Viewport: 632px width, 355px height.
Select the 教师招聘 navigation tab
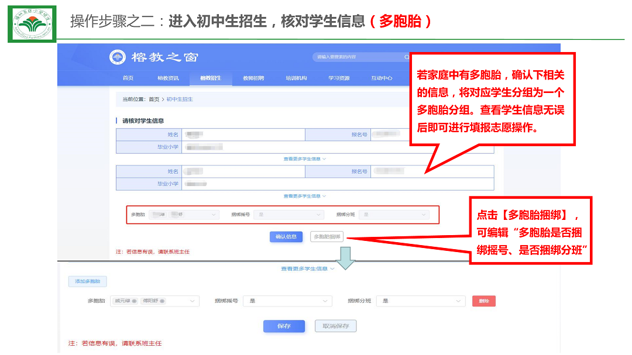point(253,78)
